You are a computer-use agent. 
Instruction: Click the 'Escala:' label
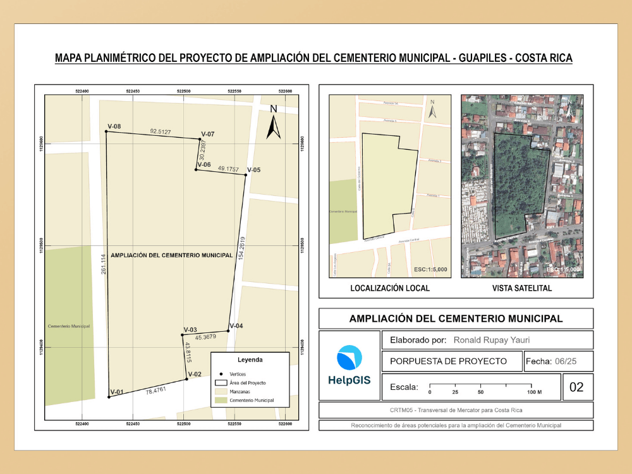404,387
